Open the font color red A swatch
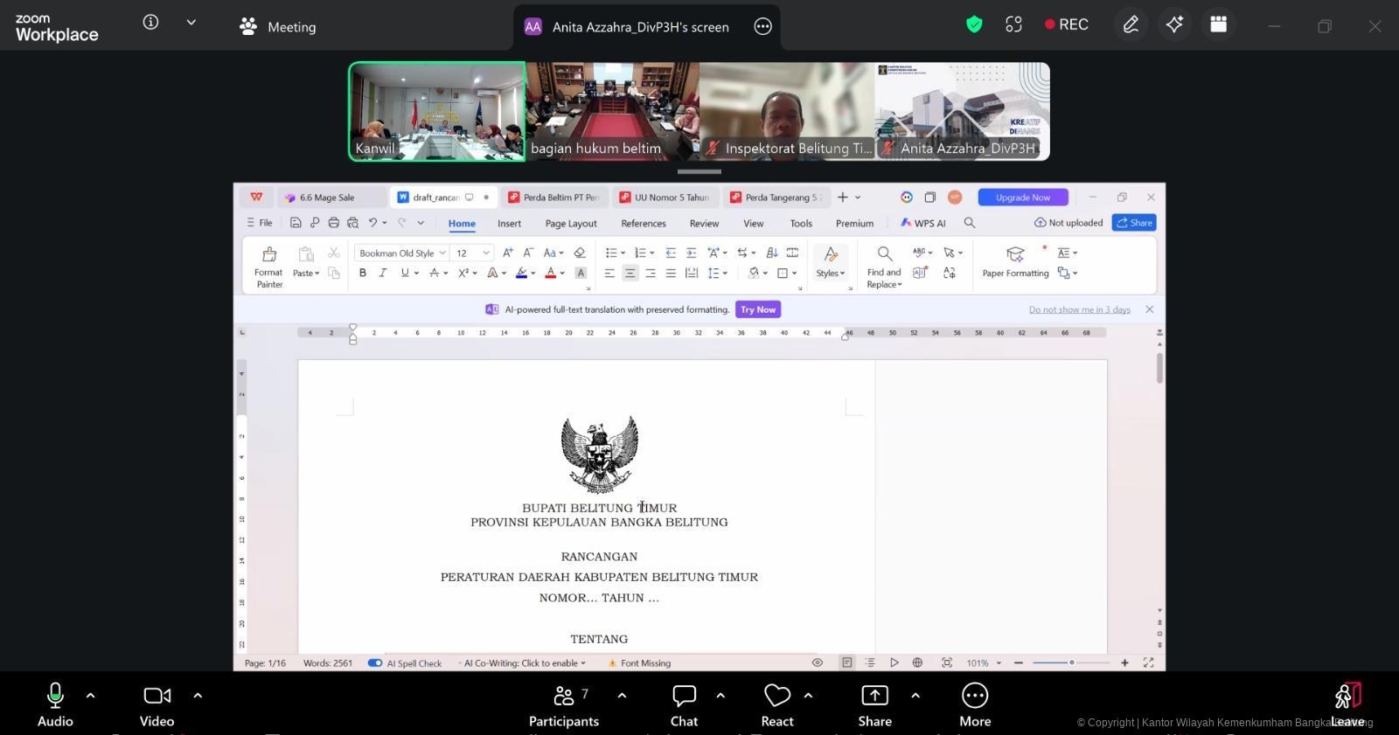 (551, 273)
